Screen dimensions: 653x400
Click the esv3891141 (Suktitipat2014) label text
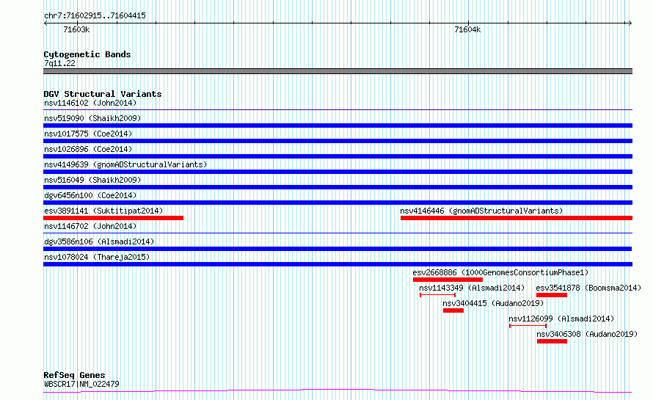pos(103,211)
